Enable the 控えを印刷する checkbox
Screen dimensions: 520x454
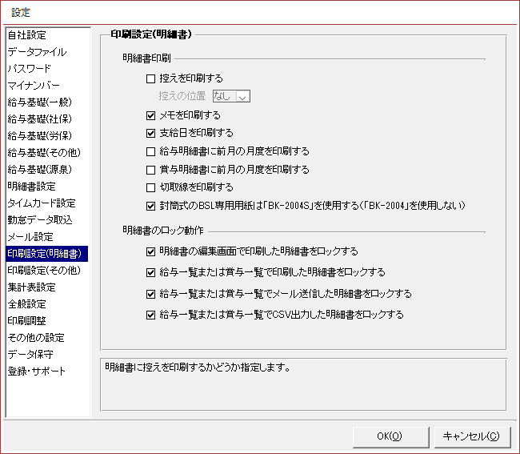[151, 78]
